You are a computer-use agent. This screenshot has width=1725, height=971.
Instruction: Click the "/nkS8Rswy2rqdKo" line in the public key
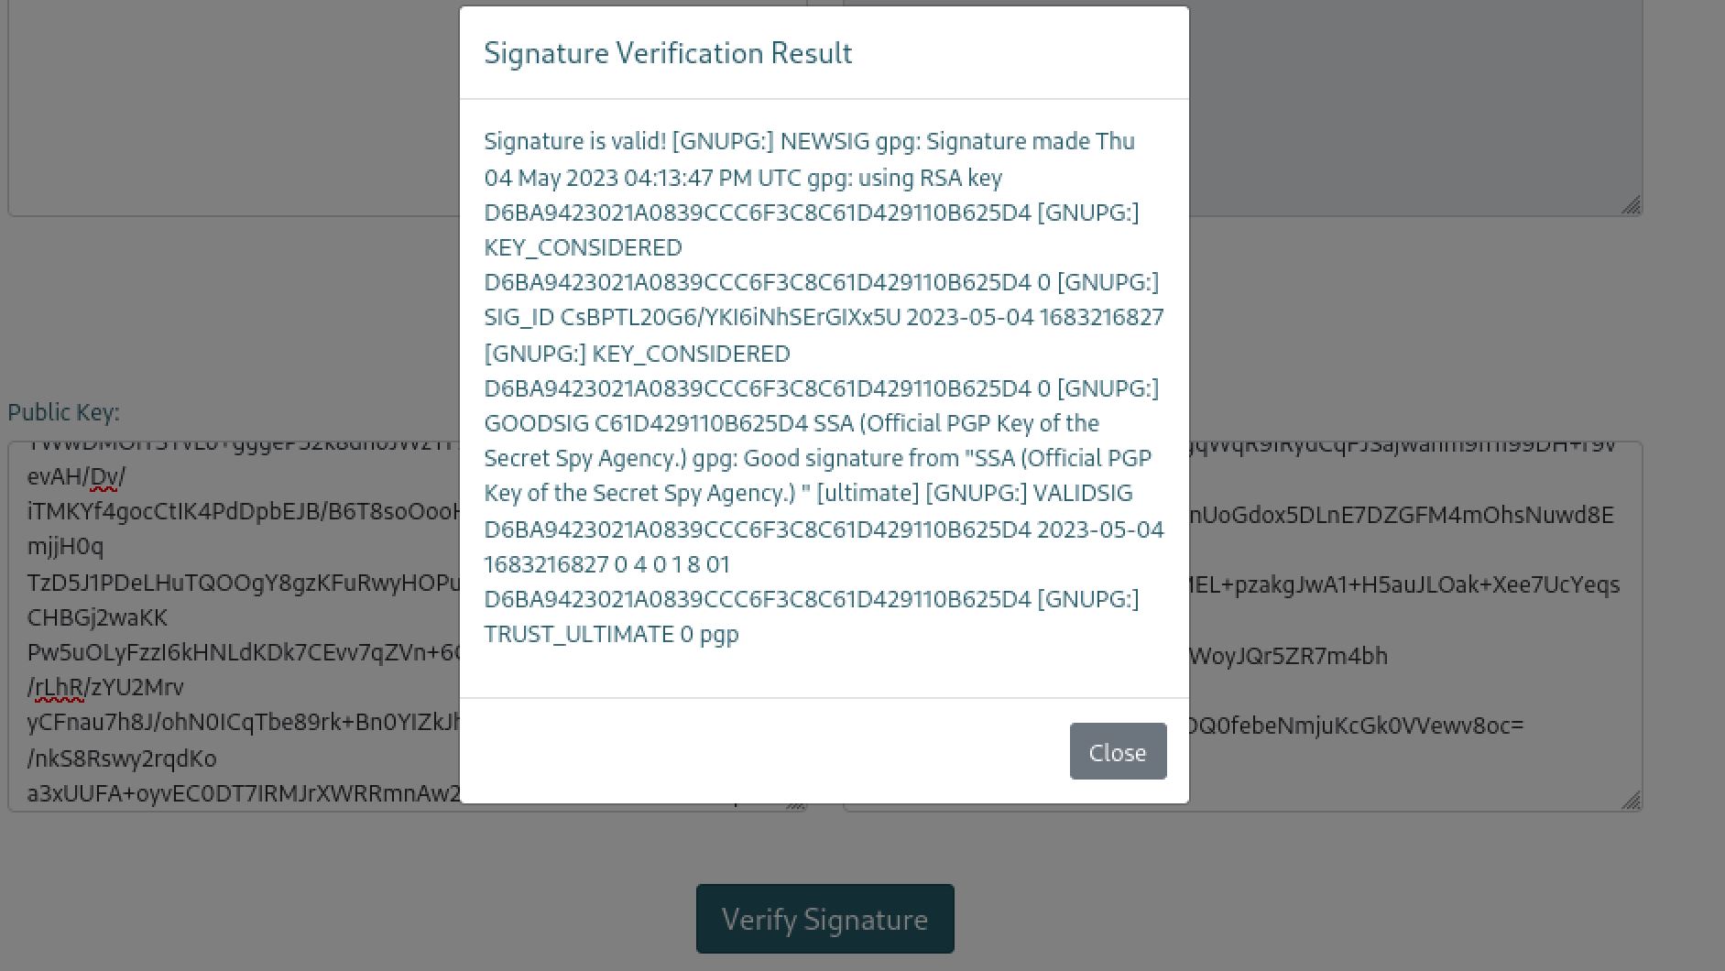click(x=122, y=758)
